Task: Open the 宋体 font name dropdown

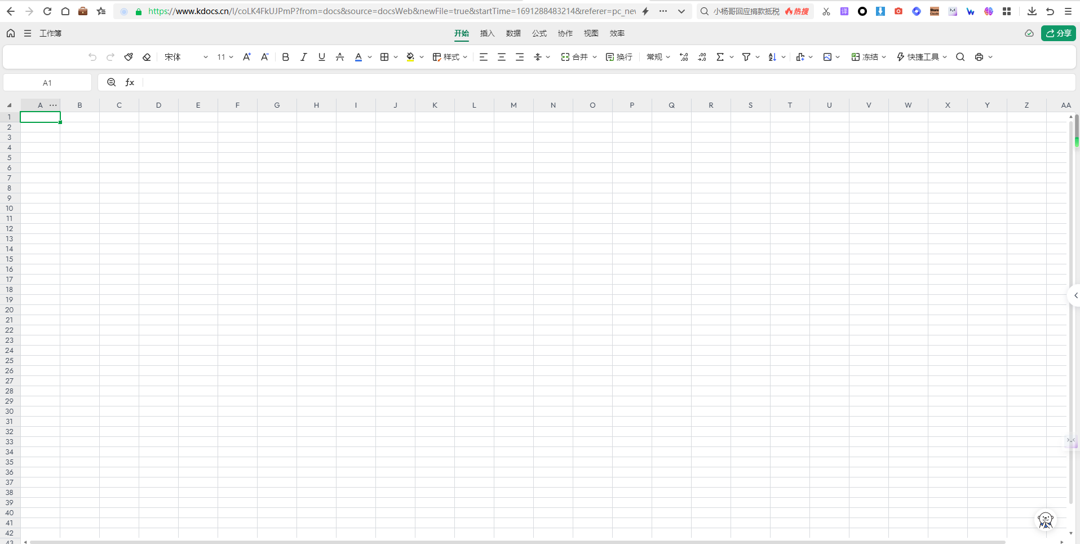Action: pos(186,57)
